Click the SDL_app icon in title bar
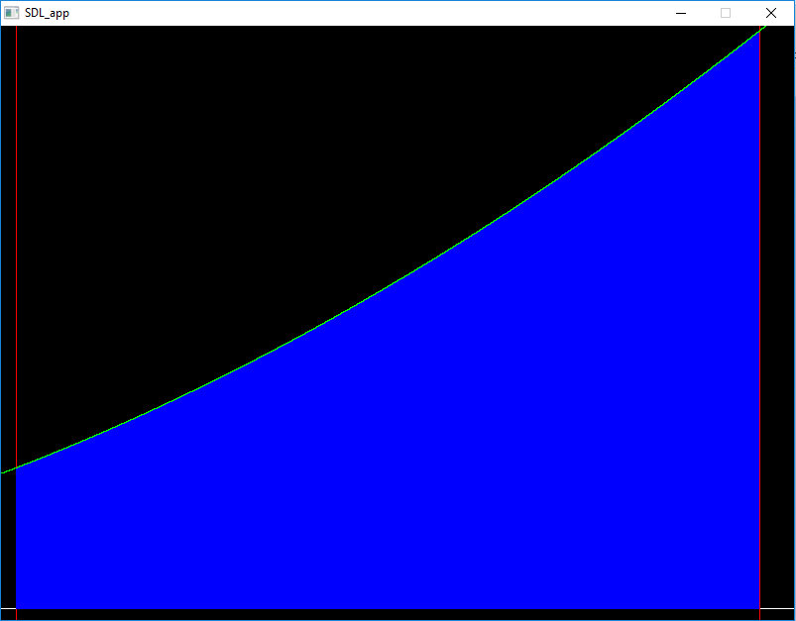The width and height of the screenshot is (796, 621). coord(12,13)
